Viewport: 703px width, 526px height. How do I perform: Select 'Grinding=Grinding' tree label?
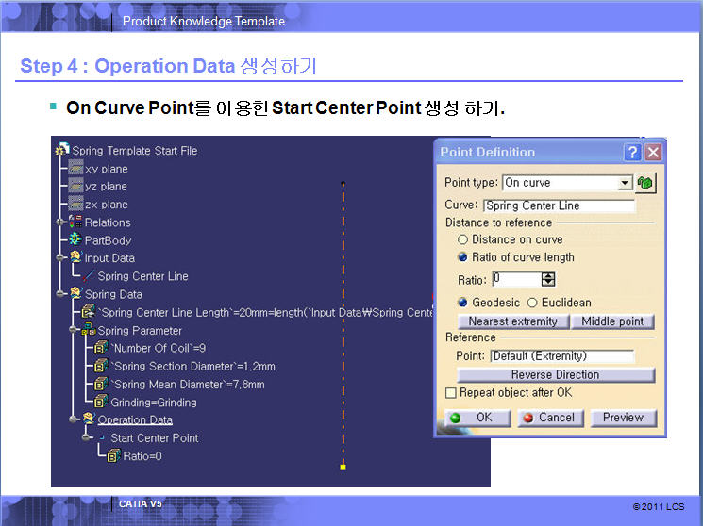153,403
